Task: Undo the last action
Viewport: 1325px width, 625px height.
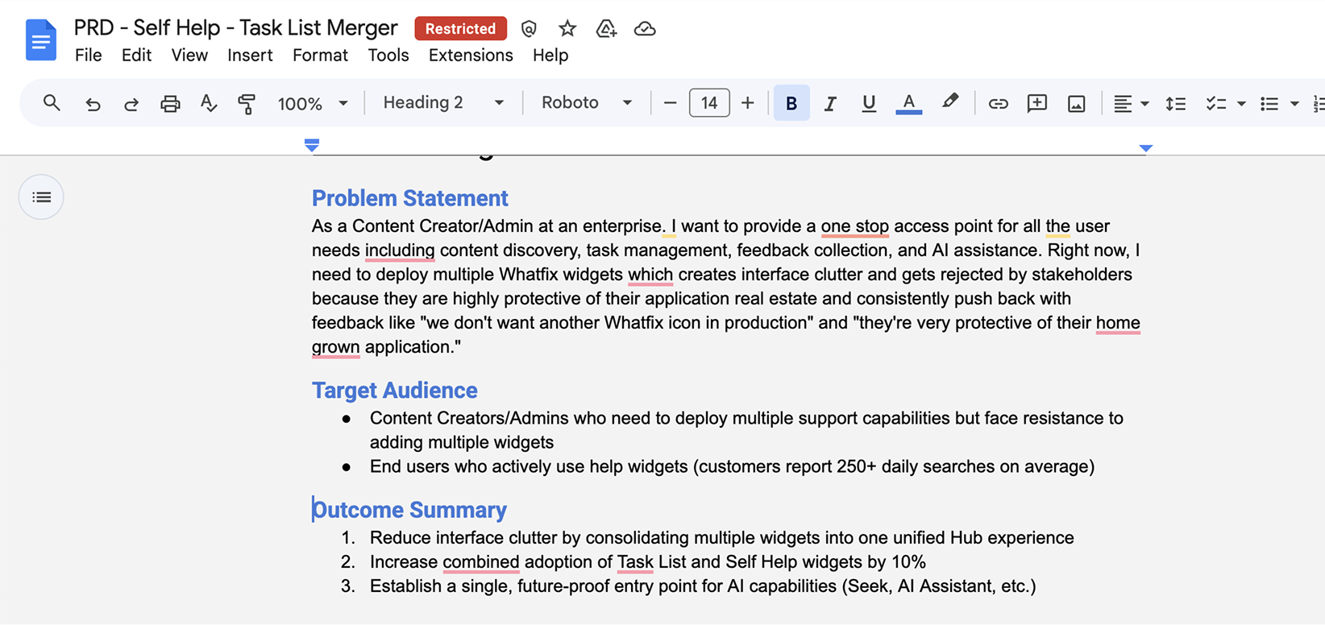Action: (x=93, y=103)
